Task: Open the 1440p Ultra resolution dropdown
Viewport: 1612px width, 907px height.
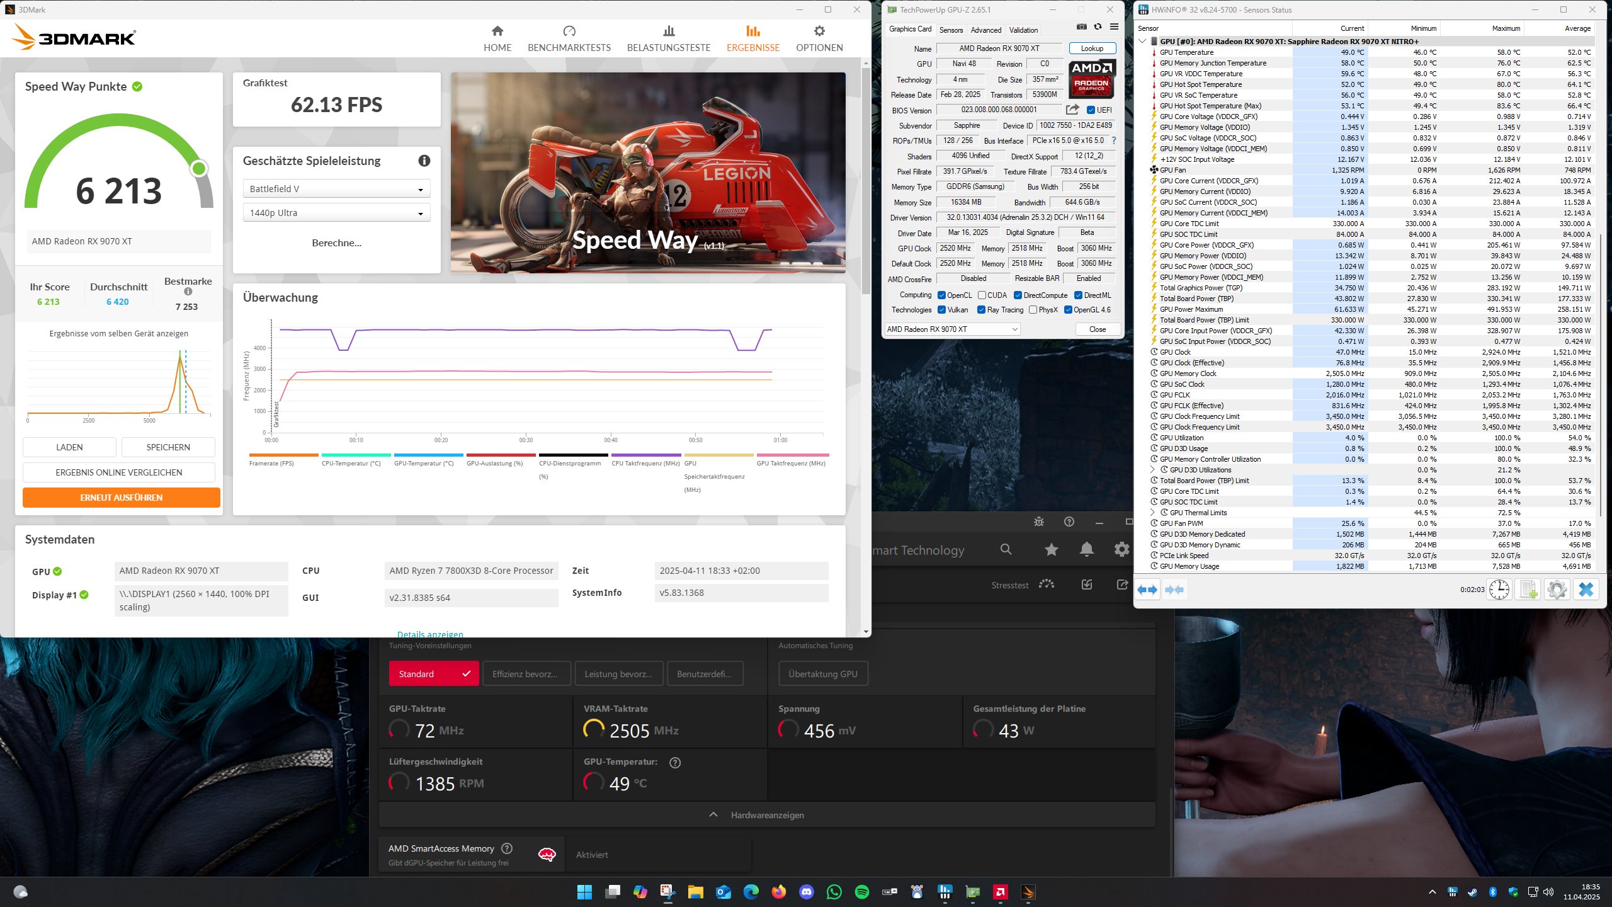Action: coord(336,213)
